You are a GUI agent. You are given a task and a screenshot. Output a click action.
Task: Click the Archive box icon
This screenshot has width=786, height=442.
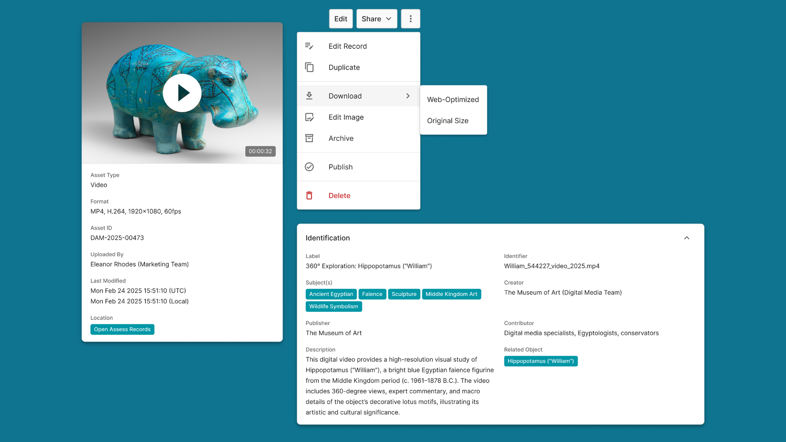(309, 138)
